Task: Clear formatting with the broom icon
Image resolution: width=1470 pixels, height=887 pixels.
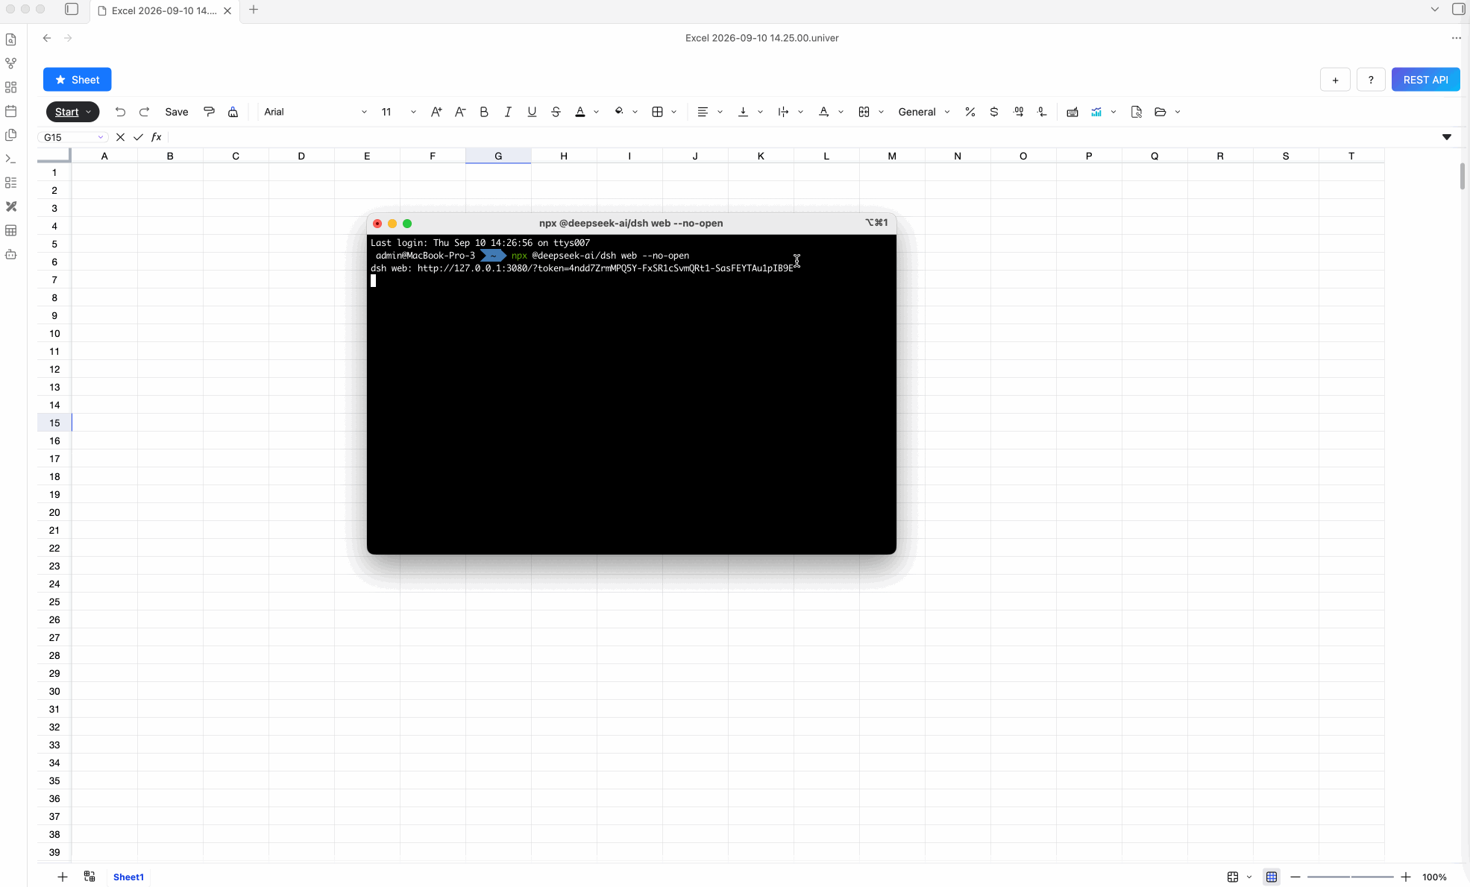Action: 233,112
